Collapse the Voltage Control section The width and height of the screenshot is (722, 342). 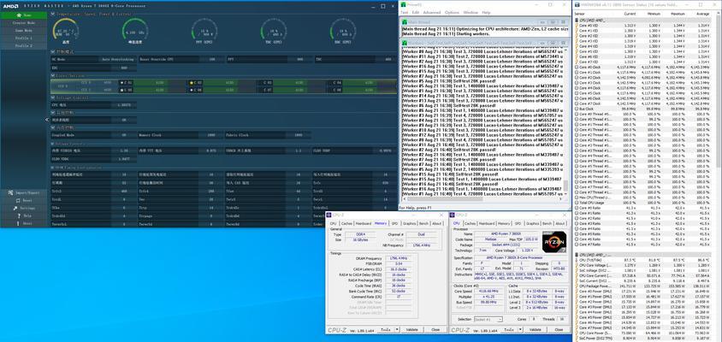tap(52, 98)
